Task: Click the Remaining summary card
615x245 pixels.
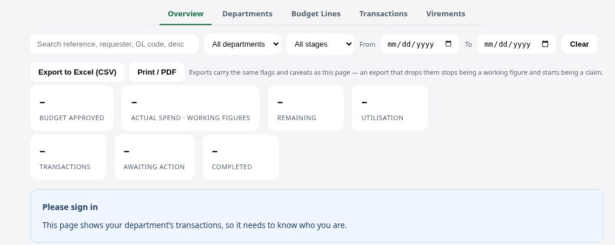Action: (306, 108)
